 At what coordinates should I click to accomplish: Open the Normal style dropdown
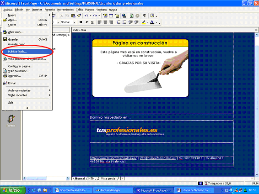click(74, 22)
